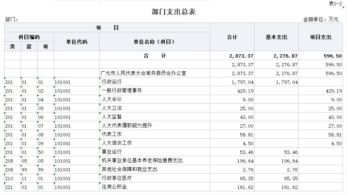The height and width of the screenshot is (195, 347).
Task: Select the 科目编码 header cell
Action: (29, 37)
